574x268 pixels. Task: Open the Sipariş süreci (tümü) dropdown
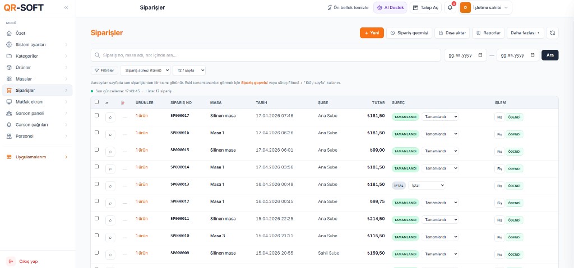146,70
